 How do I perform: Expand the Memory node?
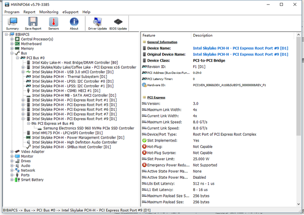[x=12, y=48]
